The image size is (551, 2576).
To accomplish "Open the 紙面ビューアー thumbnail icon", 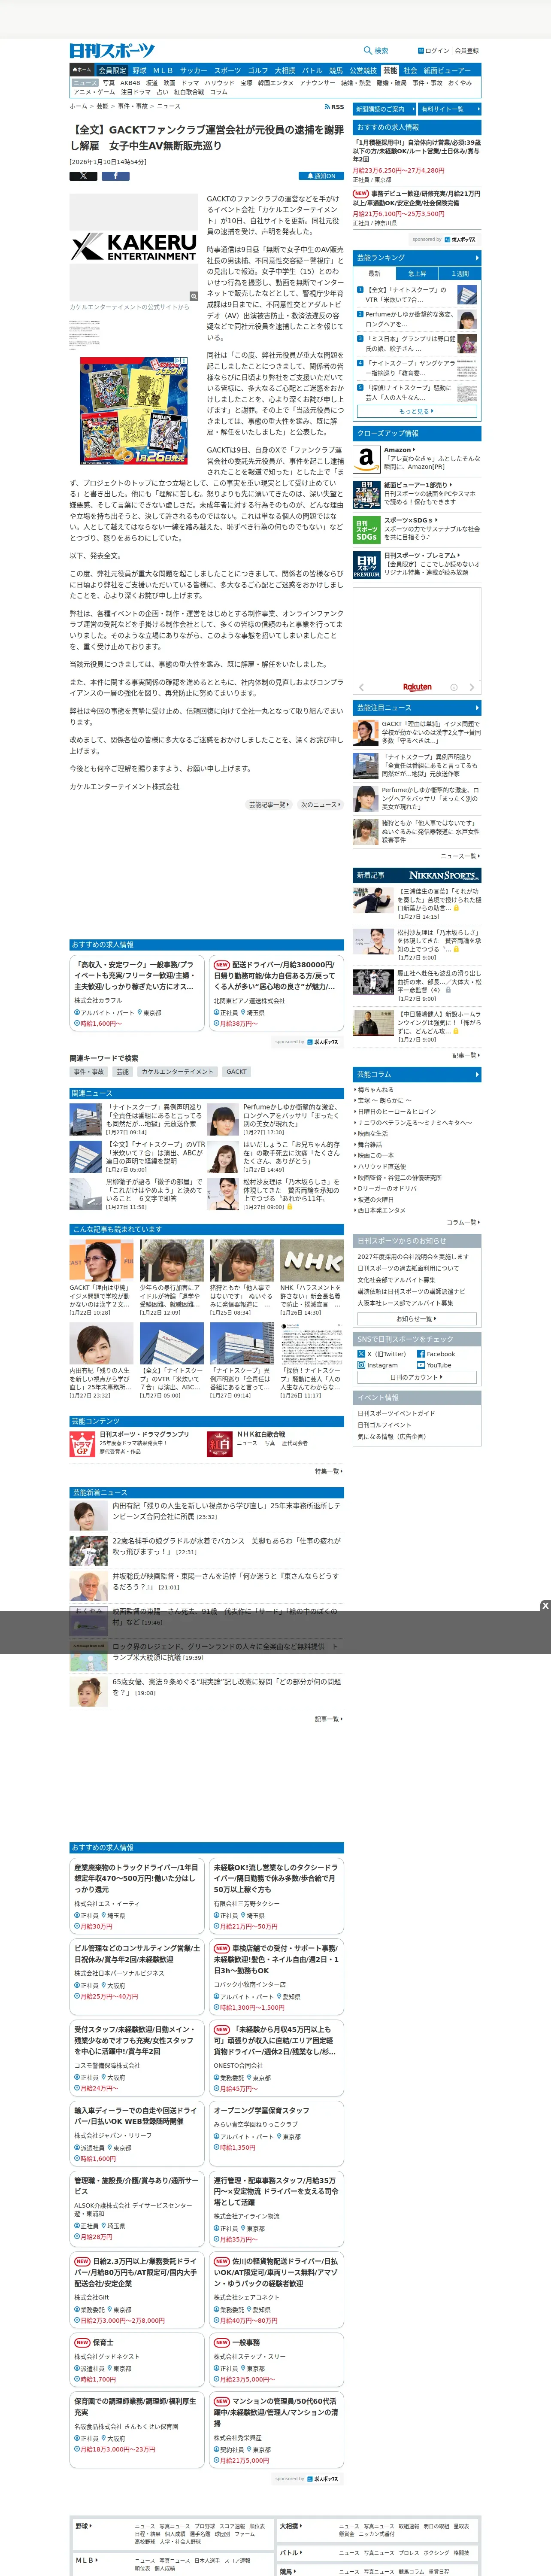I will coord(366,494).
